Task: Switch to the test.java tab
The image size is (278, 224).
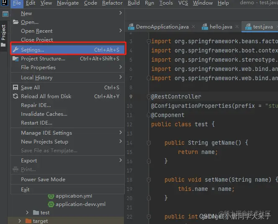Action: tap(259, 27)
